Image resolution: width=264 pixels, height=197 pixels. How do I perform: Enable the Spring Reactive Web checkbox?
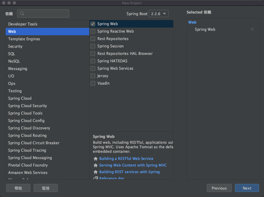pos(93,31)
